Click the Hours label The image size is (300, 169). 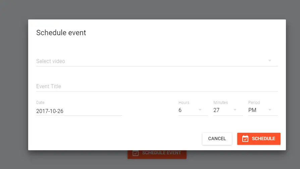tap(184, 103)
